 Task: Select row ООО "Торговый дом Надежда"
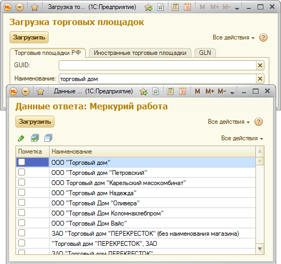coord(135,193)
